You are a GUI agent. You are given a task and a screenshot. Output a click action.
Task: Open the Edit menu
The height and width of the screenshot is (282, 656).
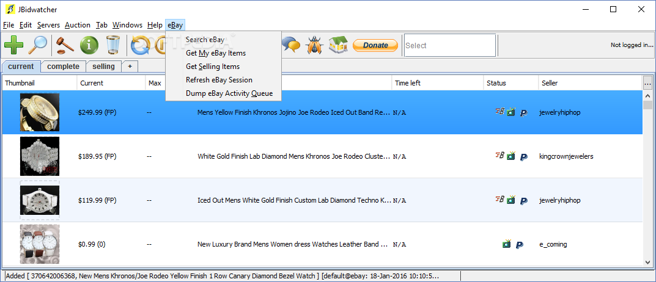pyautogui.click(x=26, y=25)
